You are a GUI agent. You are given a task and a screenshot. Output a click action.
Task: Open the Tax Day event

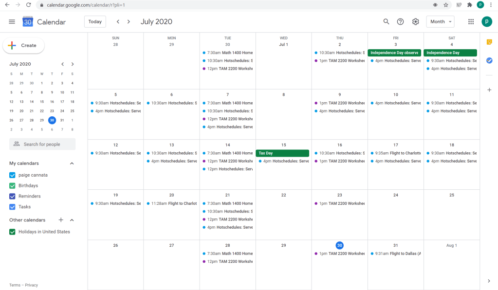(x=282, y=153)
